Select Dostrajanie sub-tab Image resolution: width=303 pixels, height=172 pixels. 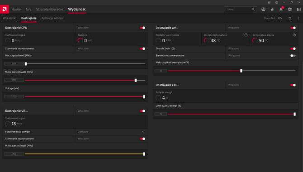click(x=29, y=18)
